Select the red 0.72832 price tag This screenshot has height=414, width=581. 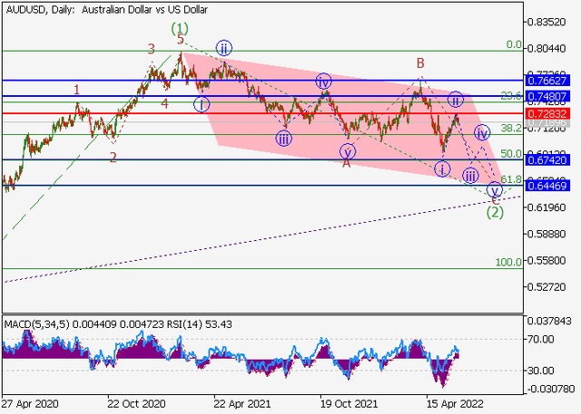click(551, 114)
